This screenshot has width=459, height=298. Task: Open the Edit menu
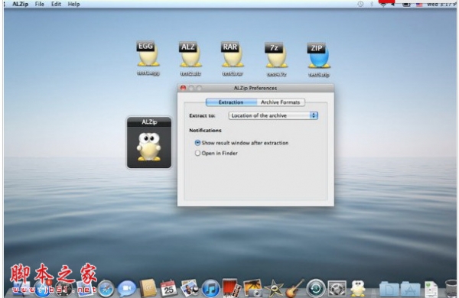pyautogui.click(x=56, y=4)
